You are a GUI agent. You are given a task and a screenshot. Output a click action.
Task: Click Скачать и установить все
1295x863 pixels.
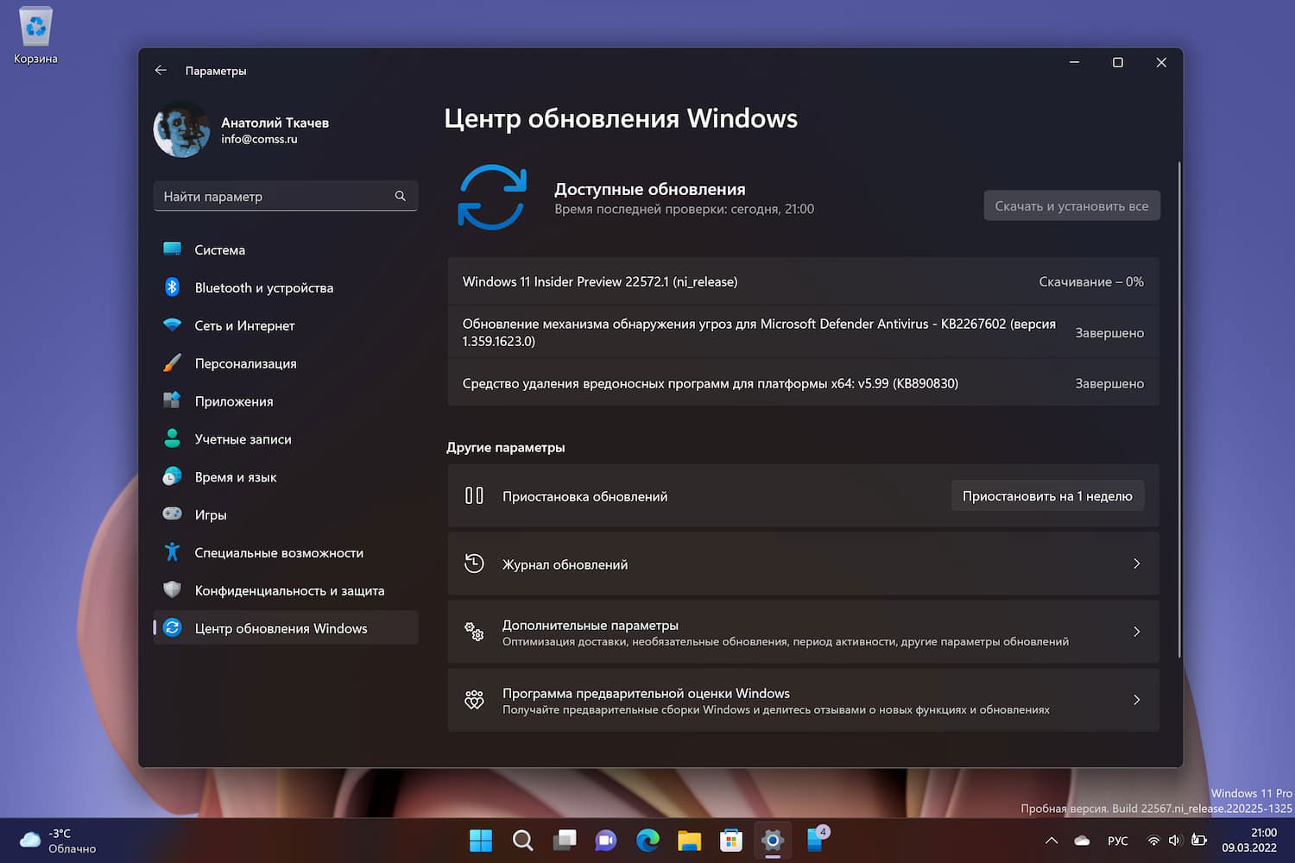(1071, 205)
